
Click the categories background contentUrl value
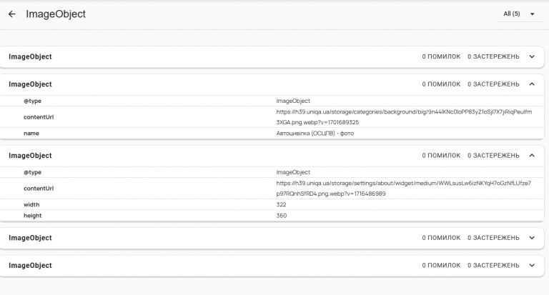404,117
